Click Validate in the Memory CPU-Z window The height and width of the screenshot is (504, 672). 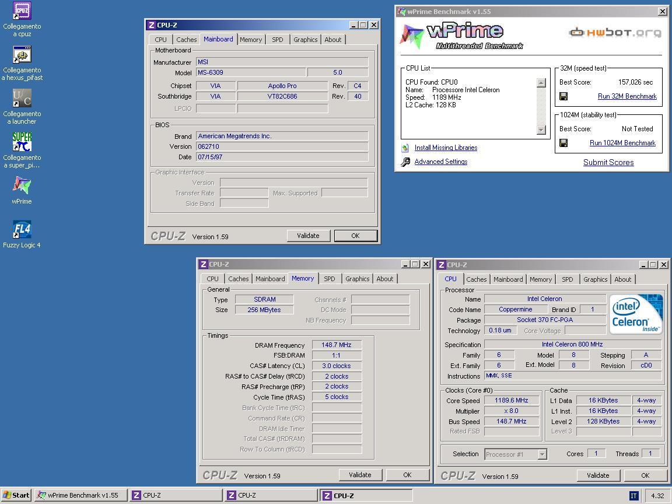point(360,475)
